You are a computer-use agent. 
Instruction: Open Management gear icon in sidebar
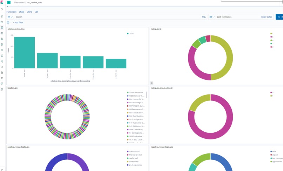click(2, 90)
